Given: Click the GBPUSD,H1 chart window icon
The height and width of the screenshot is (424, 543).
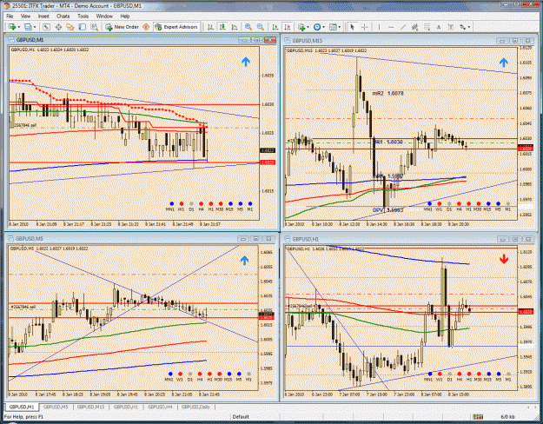Looking at the screenshot, I should (288, 239).
